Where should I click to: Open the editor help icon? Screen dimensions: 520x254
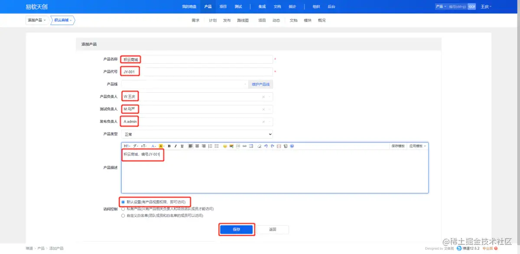coord(292,146)
